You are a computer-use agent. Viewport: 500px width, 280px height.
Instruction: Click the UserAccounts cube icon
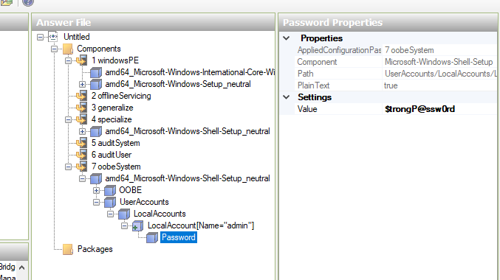[x=110, y=202]
